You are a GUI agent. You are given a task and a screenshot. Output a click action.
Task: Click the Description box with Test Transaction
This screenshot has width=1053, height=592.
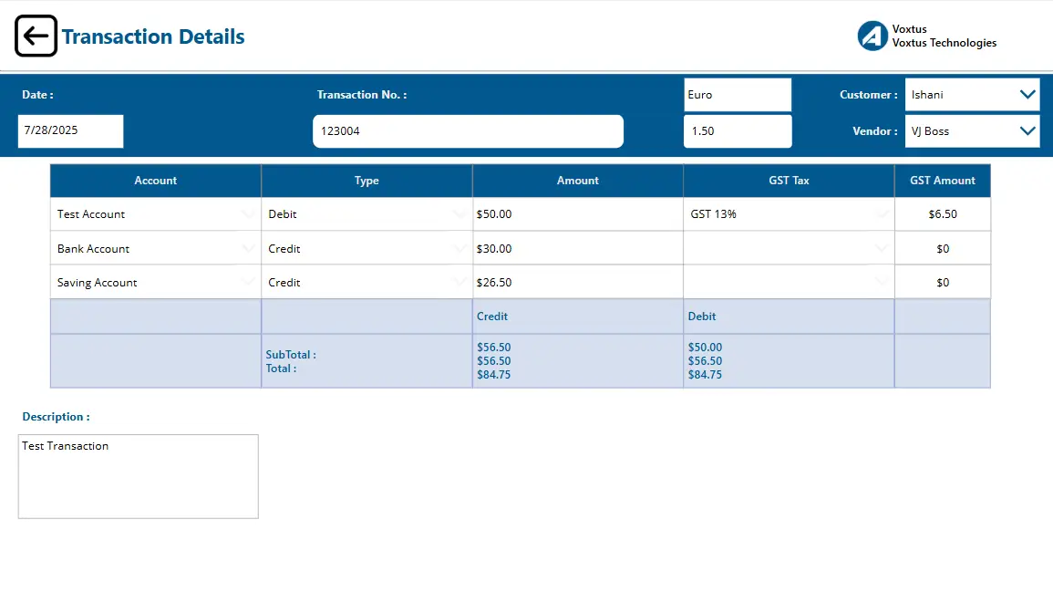tap(139, 476)
